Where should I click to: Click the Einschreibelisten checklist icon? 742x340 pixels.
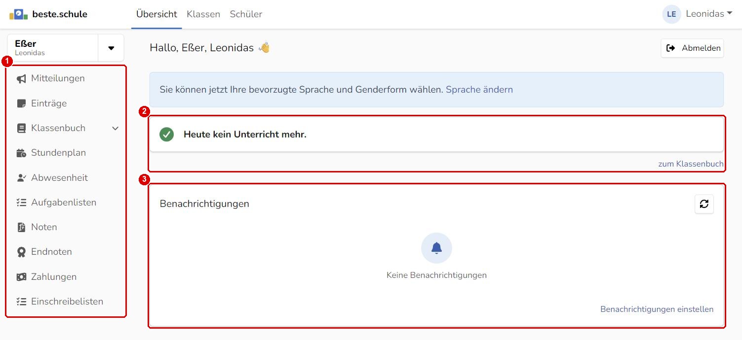(21, 302)
